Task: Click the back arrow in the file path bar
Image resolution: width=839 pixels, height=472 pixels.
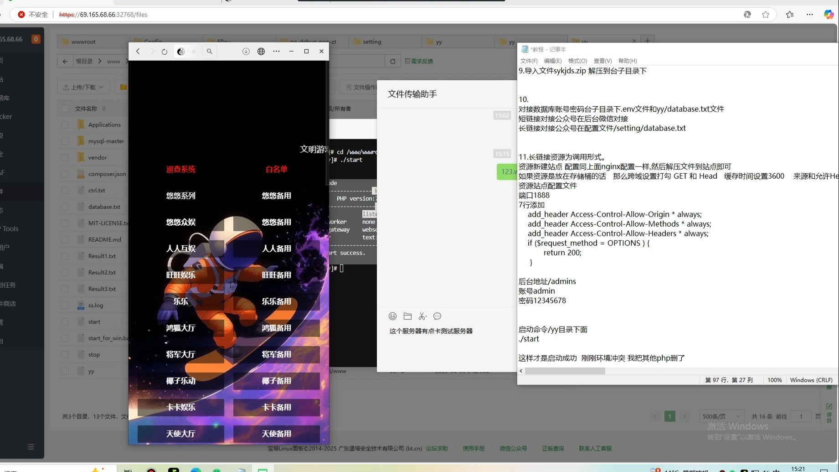Action: point(65,61)
